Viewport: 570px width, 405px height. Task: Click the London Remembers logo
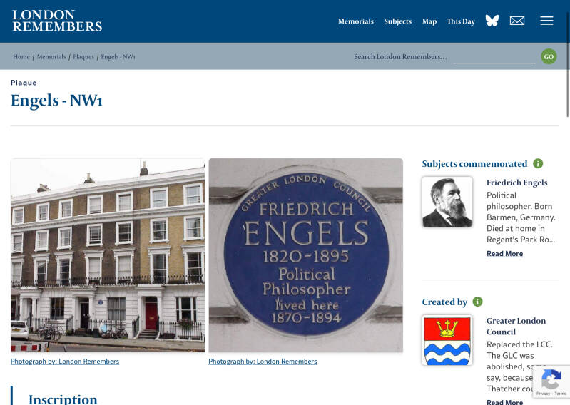coord(57,21)
